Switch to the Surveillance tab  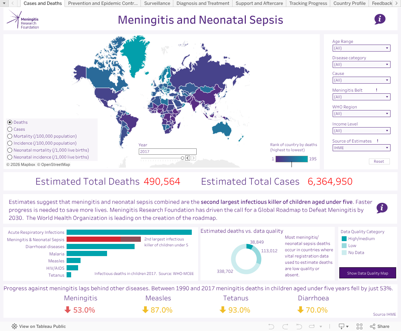pos(157,3)
